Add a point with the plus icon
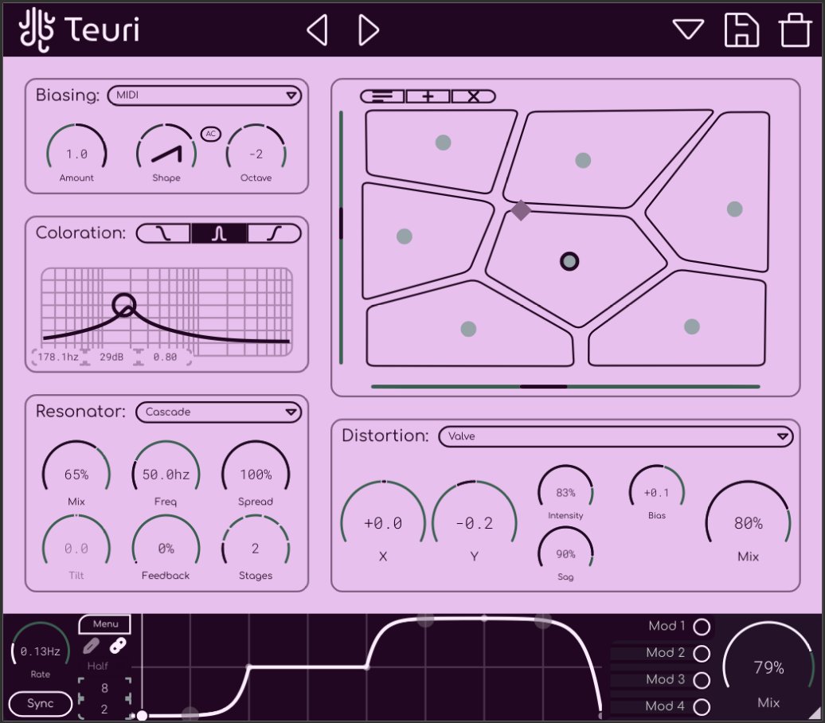 pos(428,96)
